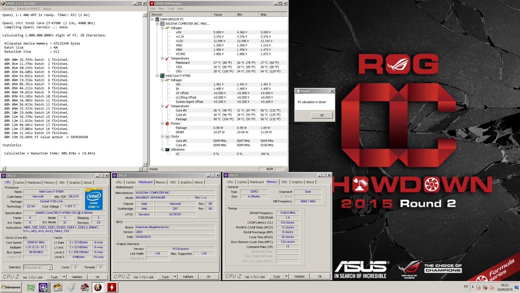Switch to SPD tab in left CPU-Z window

click(62, 183)
